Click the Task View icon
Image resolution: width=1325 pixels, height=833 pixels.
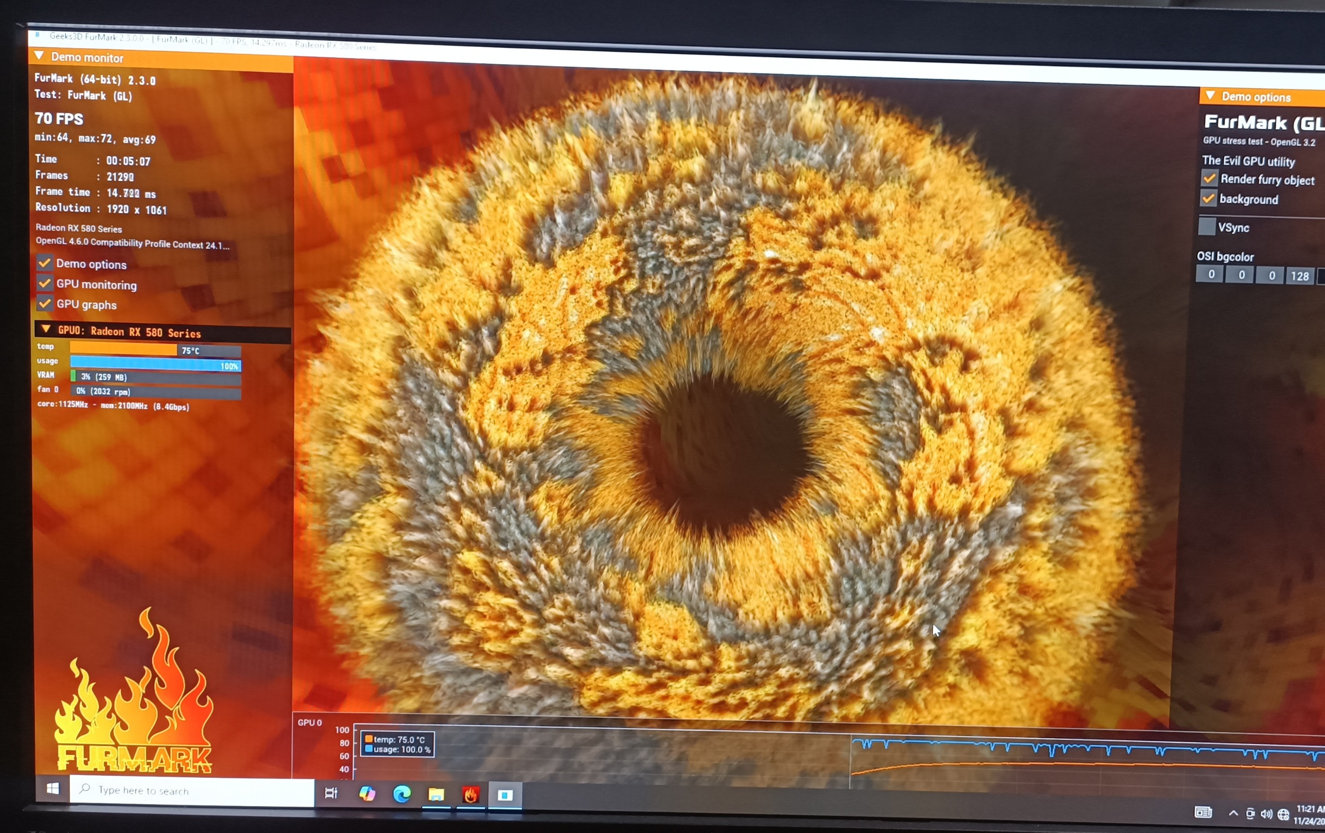(x=331, y=793)
